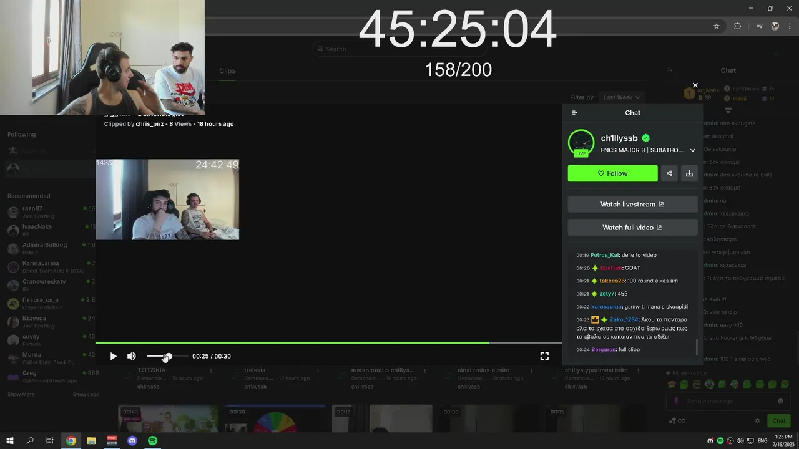Download the clip using download icon

[689, 173]
